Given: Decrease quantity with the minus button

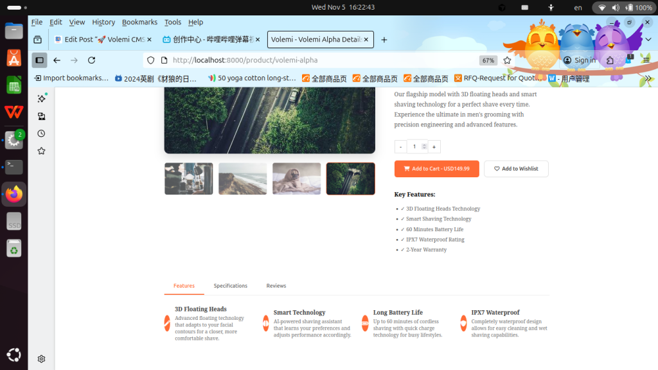Looking at the screenshot, I should pyautogui.click(x=400, y=147).
